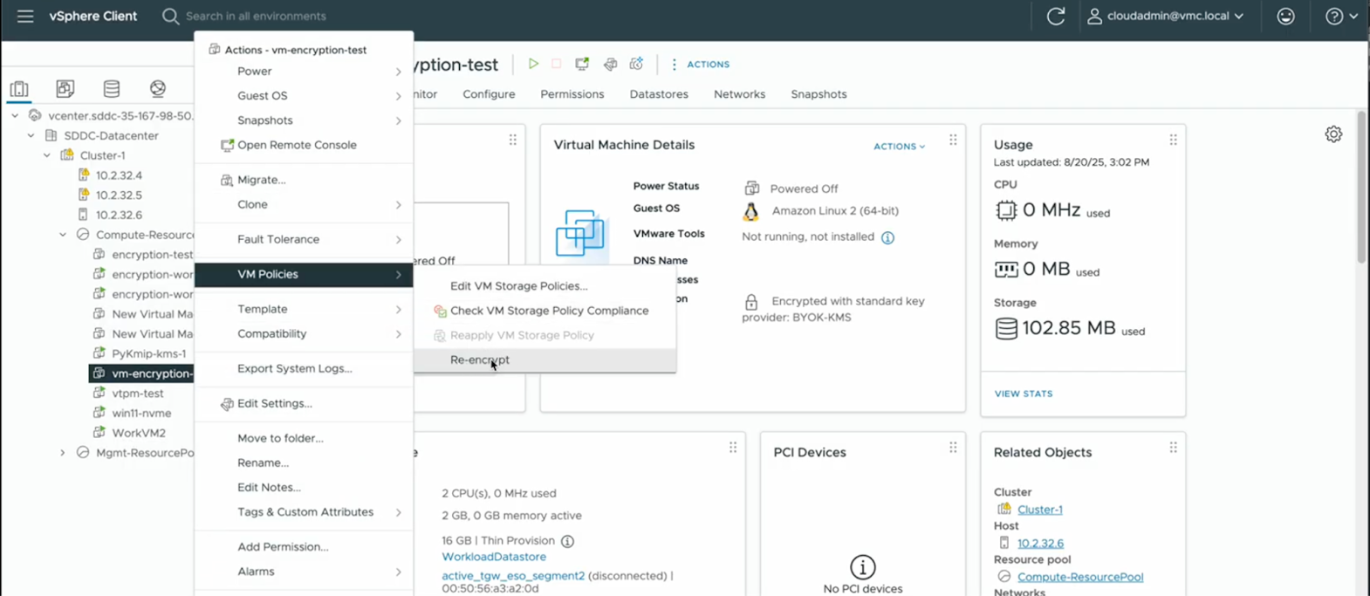
Task: Open the hamburger navigation menu
Action: tap(25, 17)
